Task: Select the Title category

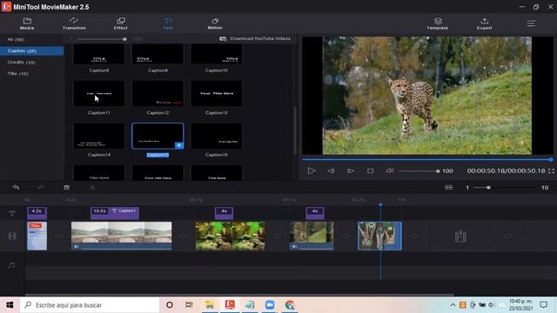Action: tap(17, 73)
